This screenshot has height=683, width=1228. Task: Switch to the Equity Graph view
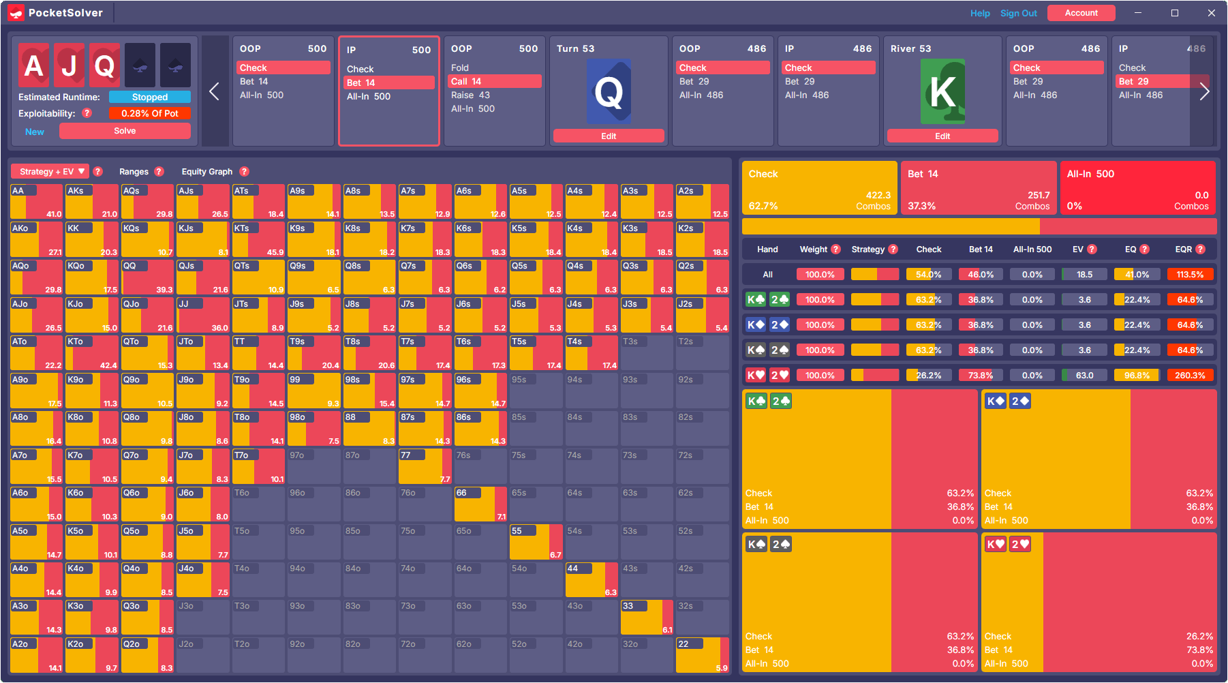pos(206,171)
